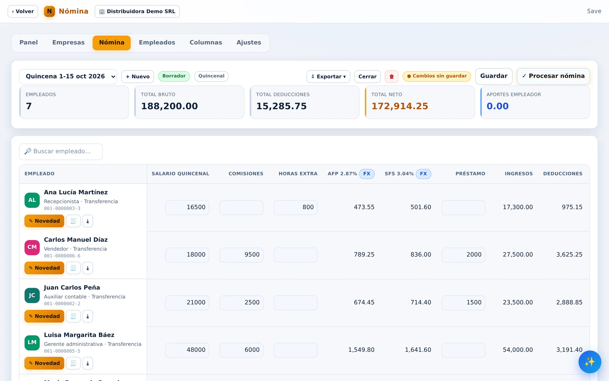The width and height of the screenshot is (609, 381).
Task: Open receipt icon for Juan Carlos Peña
Action: click(x=73, y=316)
